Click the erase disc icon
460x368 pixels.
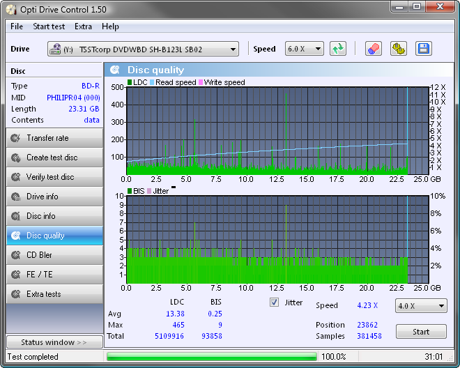[x=374, y=49]
